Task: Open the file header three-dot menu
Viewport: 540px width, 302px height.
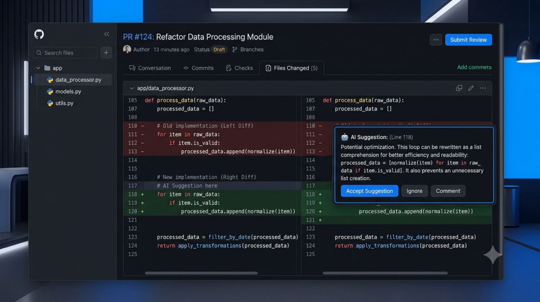Action: 483,88
